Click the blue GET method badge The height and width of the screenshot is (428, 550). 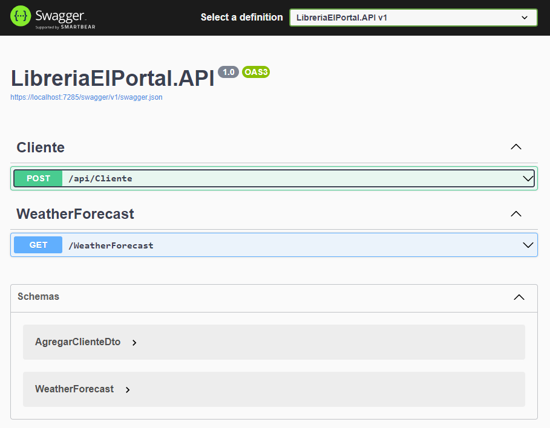point(38,245)
